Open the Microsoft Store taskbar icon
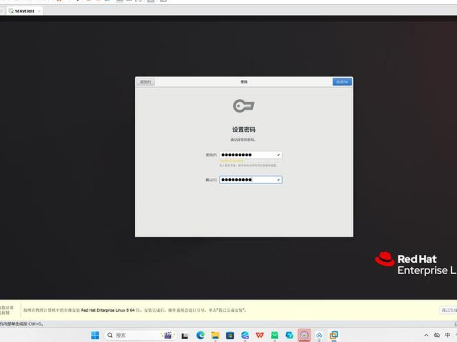The image size is (457, 342). click(x=230, y=335)
